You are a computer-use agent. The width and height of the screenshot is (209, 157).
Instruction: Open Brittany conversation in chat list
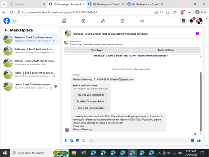coord(30,63)
